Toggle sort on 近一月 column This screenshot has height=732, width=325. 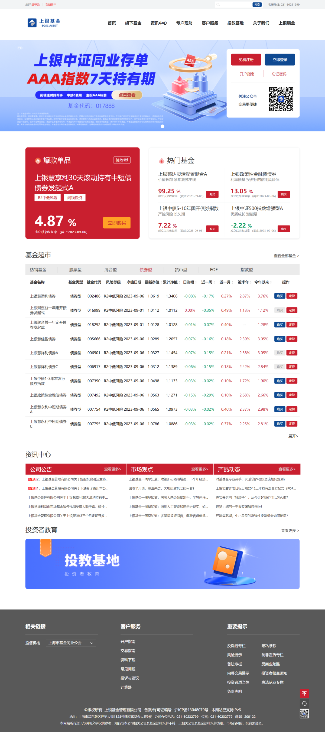pos(232,282)
